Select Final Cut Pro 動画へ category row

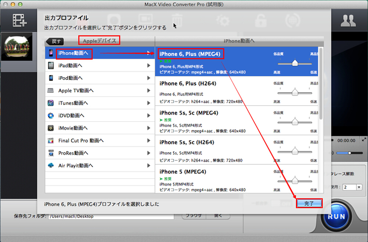[x=100, y=140]
